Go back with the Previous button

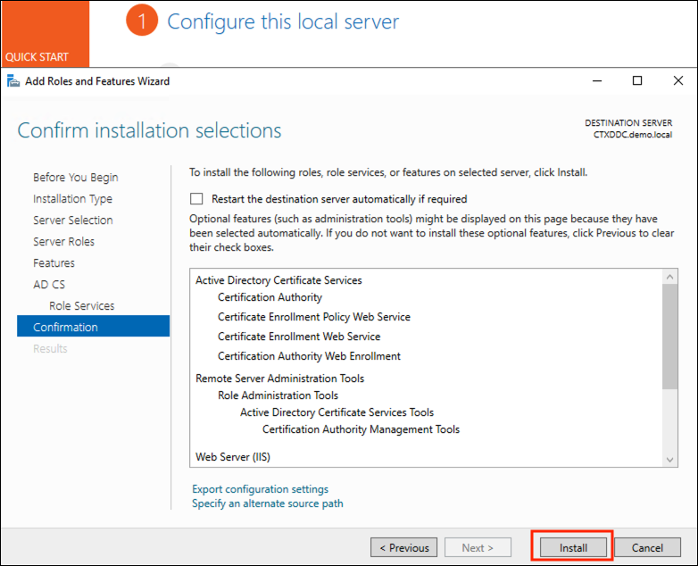click(x=403, y=547)
